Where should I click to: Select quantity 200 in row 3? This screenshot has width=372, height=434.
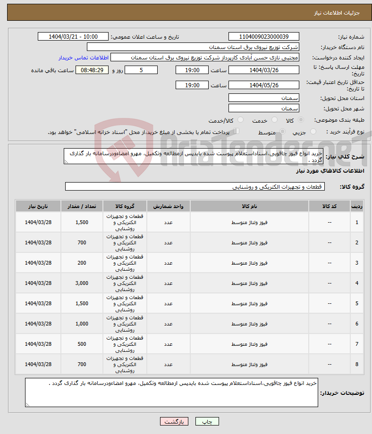82,263
